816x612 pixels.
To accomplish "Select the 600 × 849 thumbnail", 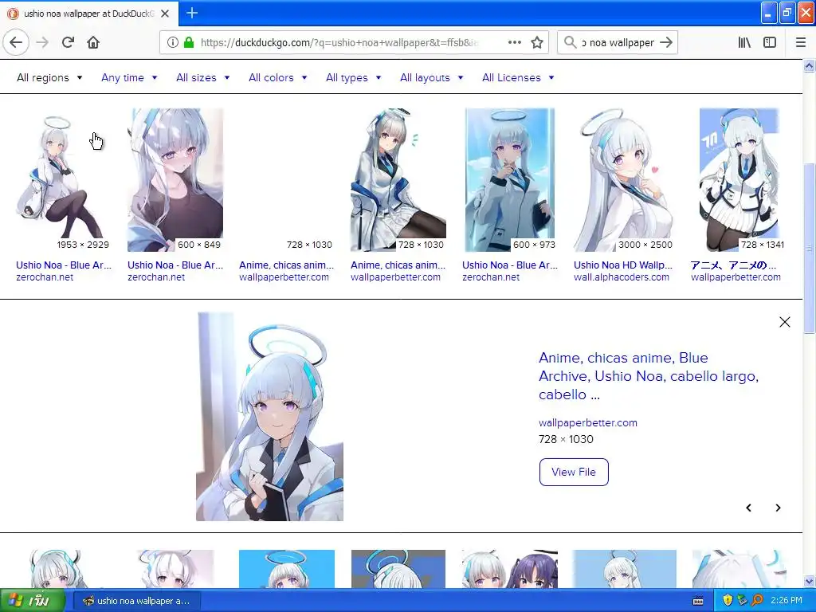I will (175, 180).
